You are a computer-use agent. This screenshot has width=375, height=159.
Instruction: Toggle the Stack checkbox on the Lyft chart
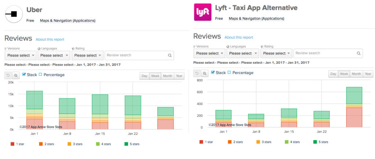[x=213, y=72]
